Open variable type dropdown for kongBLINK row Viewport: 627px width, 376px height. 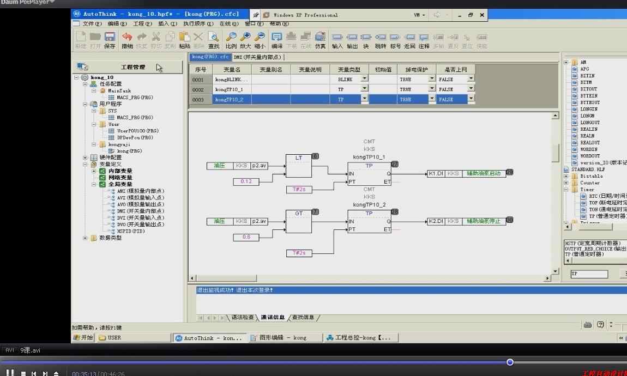coord(364,78)
